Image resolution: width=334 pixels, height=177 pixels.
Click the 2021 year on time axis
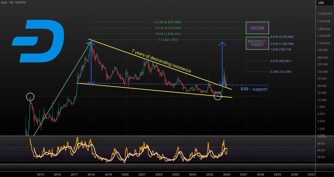pyautogui.click(x=142, y=174)
